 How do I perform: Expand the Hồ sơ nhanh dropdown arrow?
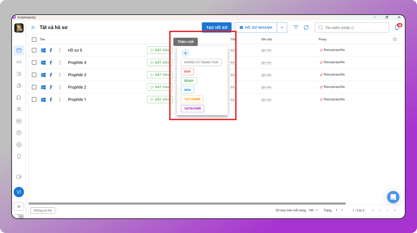282,27
